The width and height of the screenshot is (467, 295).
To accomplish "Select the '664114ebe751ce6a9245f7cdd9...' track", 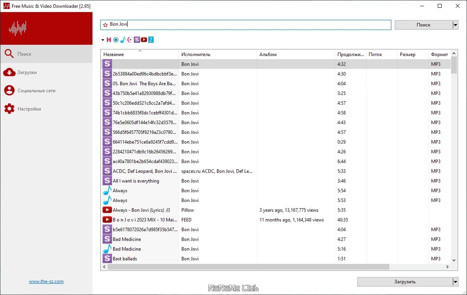I will [145, 142].
